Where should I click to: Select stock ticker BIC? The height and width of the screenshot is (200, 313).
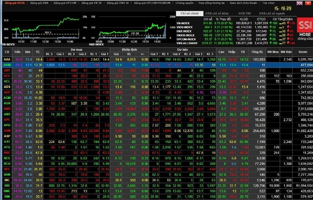(7, 180)
